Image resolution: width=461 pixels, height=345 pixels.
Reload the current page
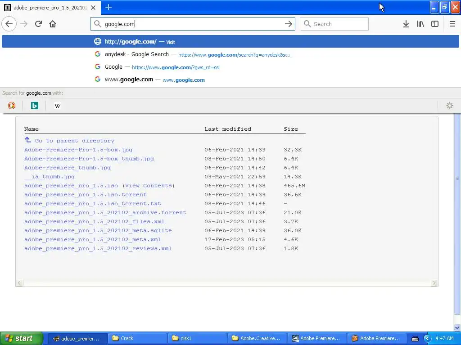[38, 24]
